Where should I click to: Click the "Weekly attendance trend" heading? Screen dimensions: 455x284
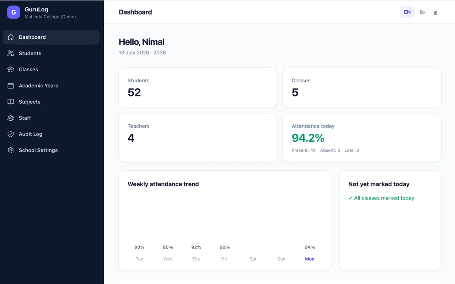coord(163,184)
